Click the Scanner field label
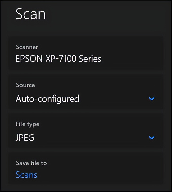The image size is (172, 192). (27, 47)
